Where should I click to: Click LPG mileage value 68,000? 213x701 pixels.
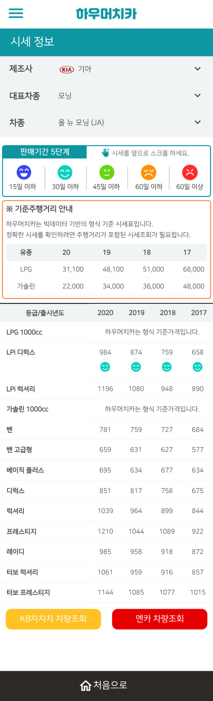194,269
